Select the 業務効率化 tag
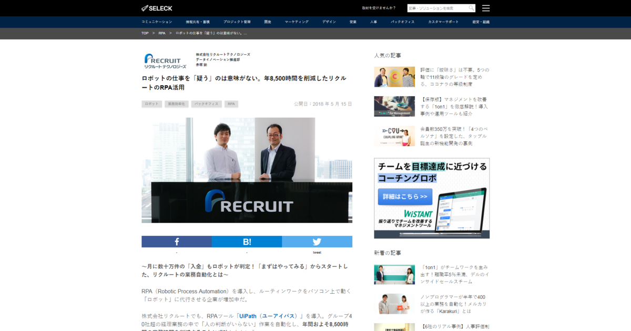 [x=177, y=104]
